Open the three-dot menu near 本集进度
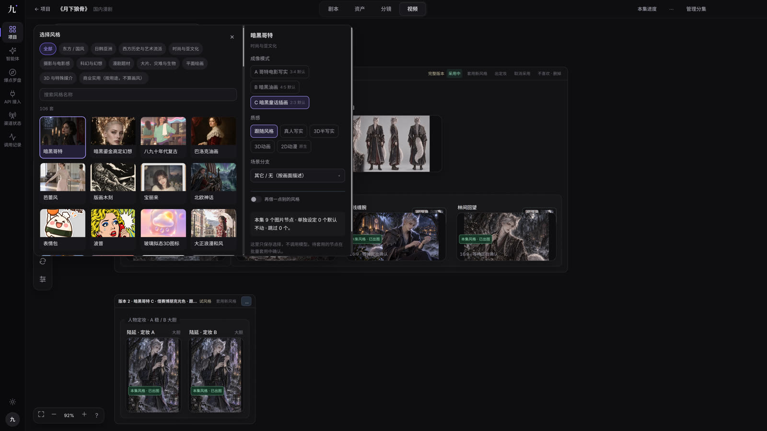This screenshot has height=431, width=767. [671, 9]
